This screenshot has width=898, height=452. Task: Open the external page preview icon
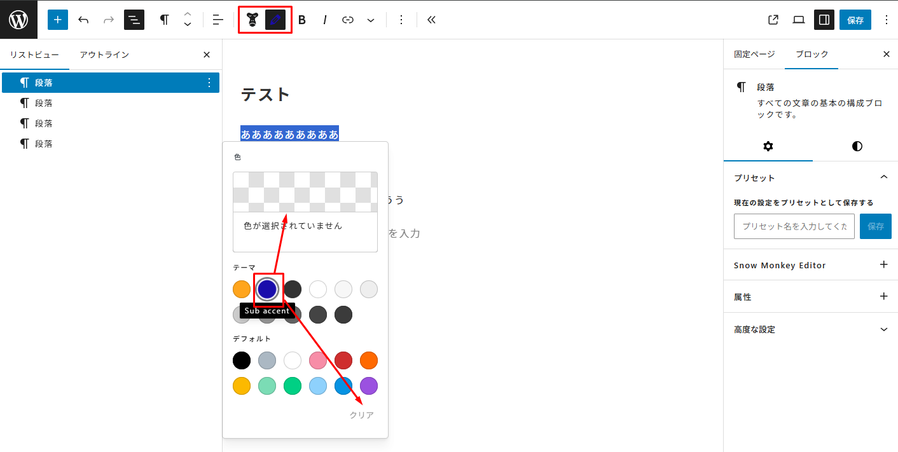click(x=773, y=20)
